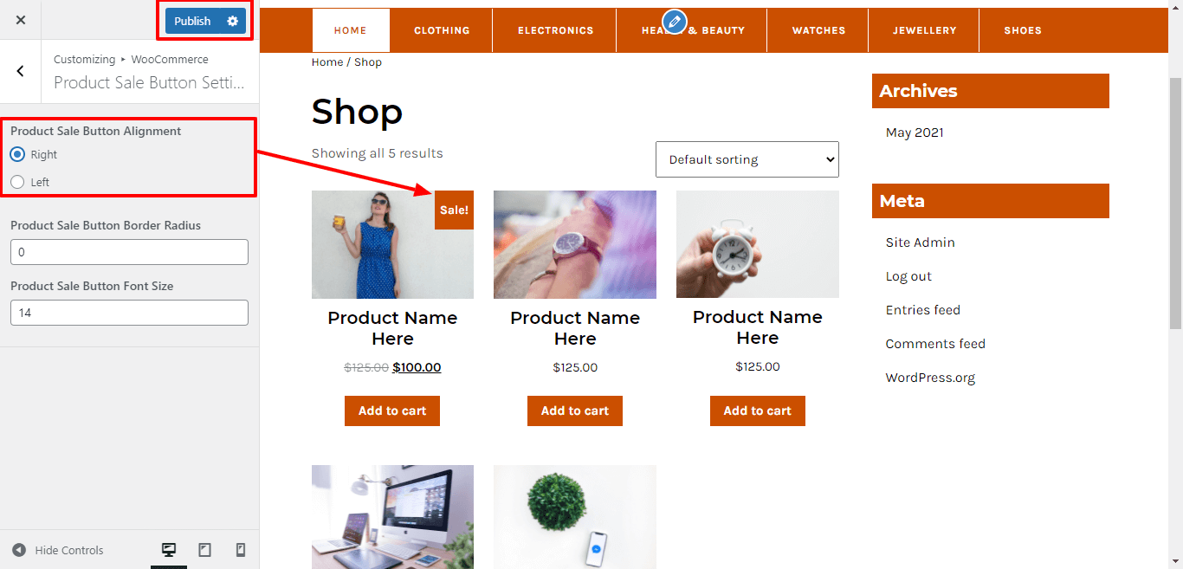Switch to tablet preview device icon
Viewport: 1183px width, 569px height.
click(x=205, y=550)
